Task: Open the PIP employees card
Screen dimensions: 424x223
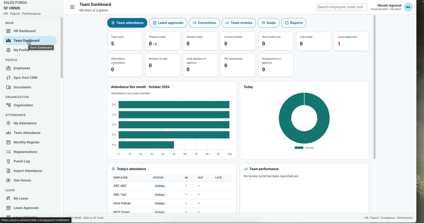Action: 238,65
